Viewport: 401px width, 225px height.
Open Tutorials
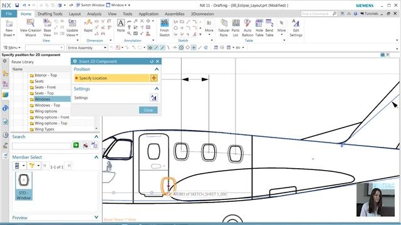[369, 14]
